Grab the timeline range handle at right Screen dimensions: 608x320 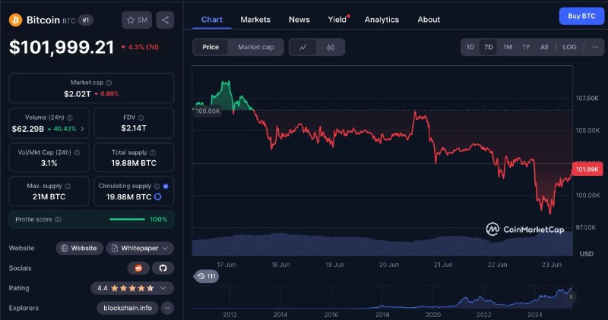click(x=571, y=296)
